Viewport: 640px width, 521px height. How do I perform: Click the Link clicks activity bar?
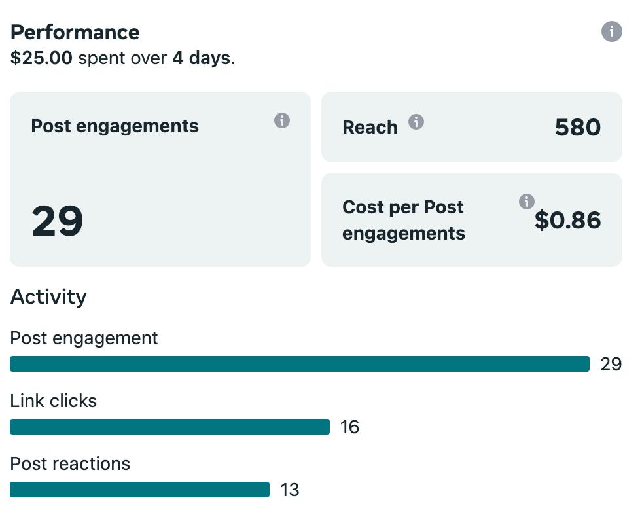169,427
